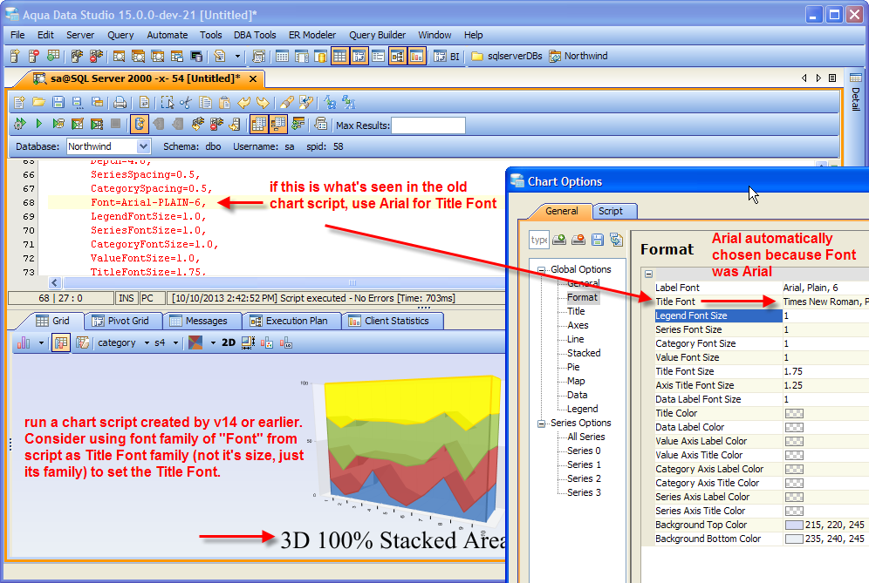Click the Background Bottom Color swatch
This screenshot has width=869, height=583.
click(794, 539)
